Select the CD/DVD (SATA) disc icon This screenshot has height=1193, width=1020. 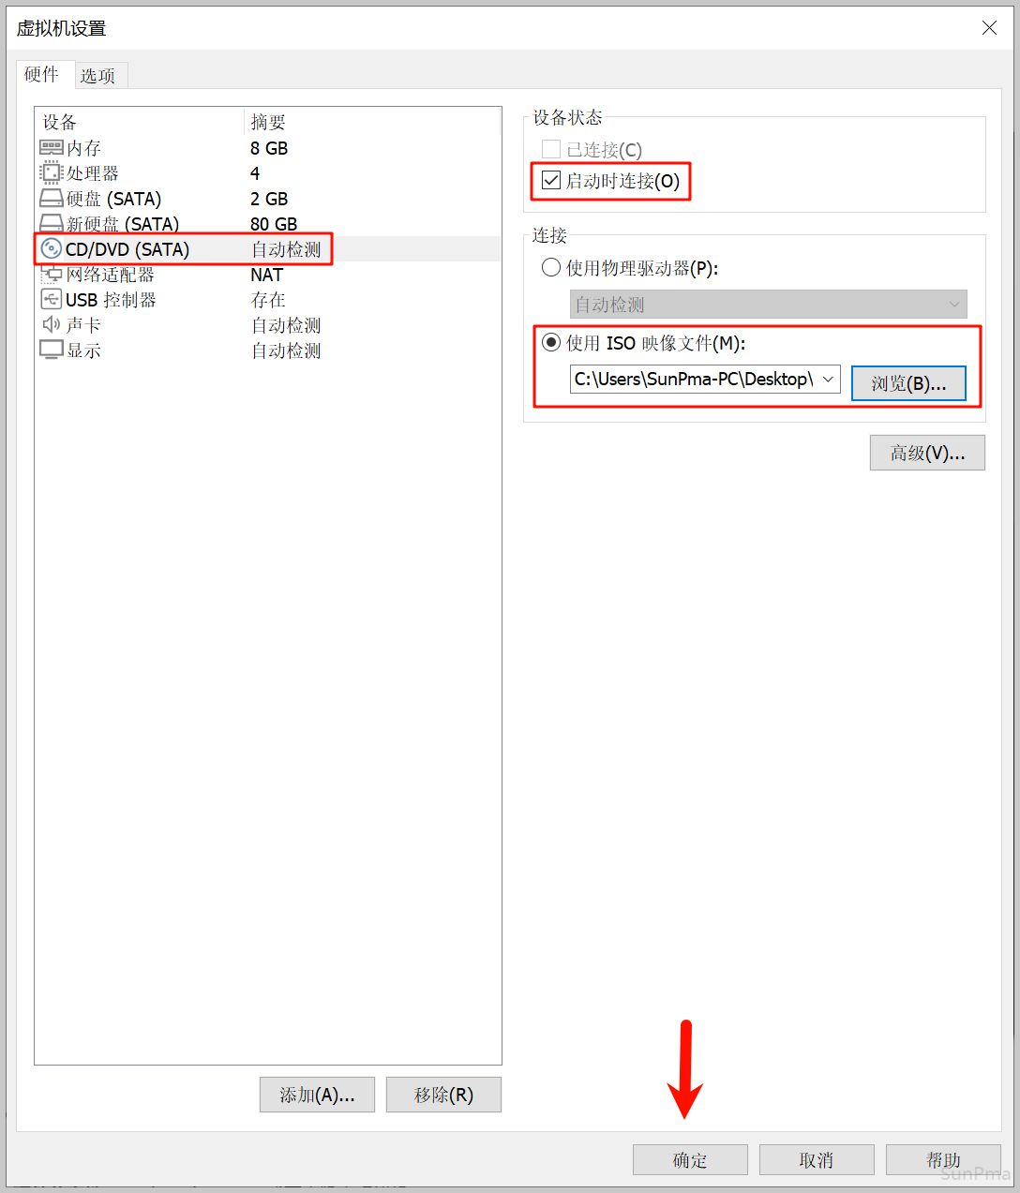(x=52, y=249)
